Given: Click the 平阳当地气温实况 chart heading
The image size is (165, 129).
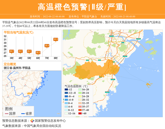Looking at the screenshot, I should pyautogui.click(x=18, y=32).
